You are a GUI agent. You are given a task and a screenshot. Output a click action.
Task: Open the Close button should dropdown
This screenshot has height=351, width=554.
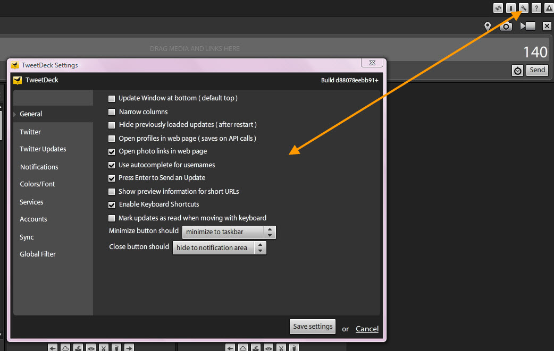tap(219, 248)
